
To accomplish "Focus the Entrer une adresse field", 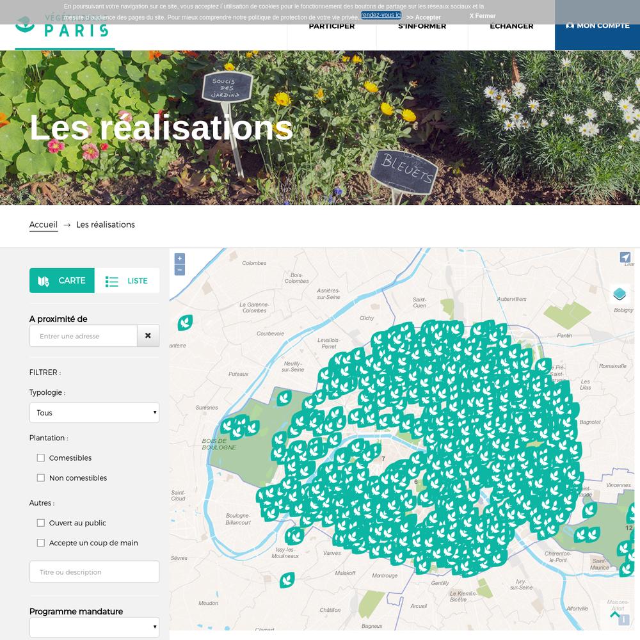I will coord(83,335).
